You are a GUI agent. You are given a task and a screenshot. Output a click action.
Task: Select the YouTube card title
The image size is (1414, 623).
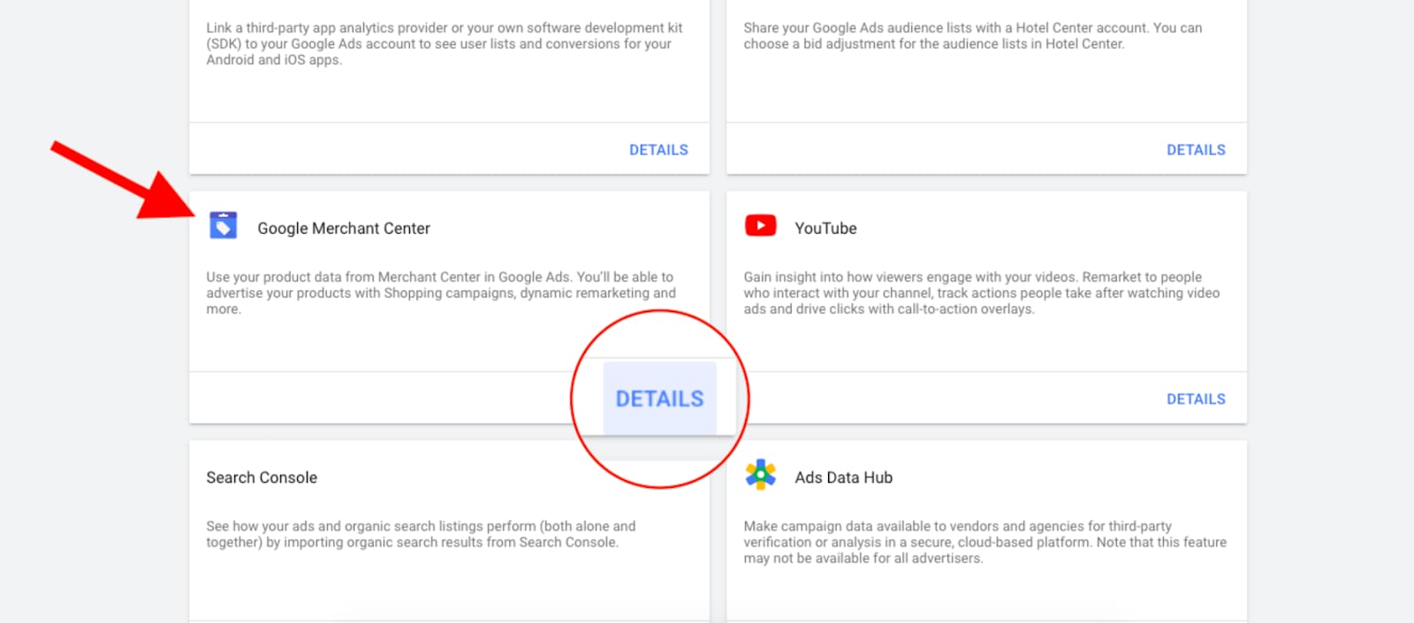(825, 229)
